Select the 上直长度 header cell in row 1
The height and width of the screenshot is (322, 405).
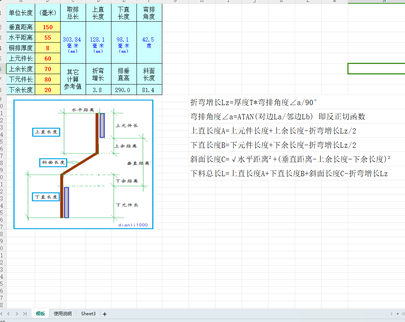pyautogui.click(x=98, y=13)
